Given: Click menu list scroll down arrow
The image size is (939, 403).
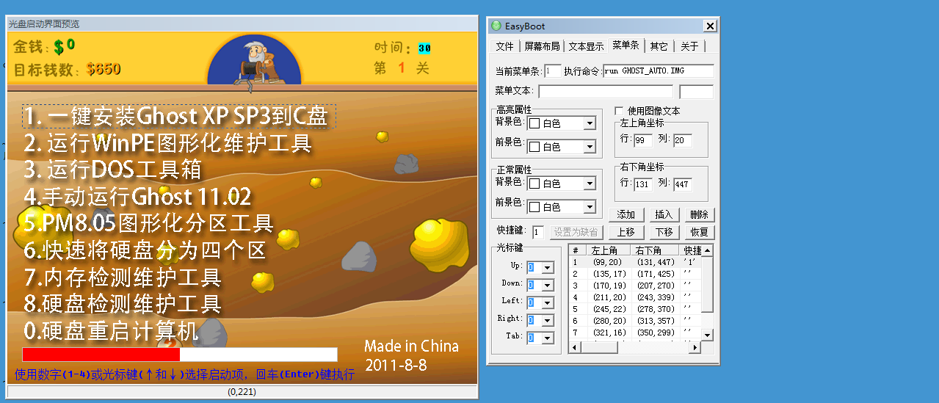Looking at the screenshot, I should click(x=708, y=335).
